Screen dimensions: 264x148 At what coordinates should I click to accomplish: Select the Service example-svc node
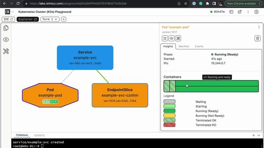85,58
